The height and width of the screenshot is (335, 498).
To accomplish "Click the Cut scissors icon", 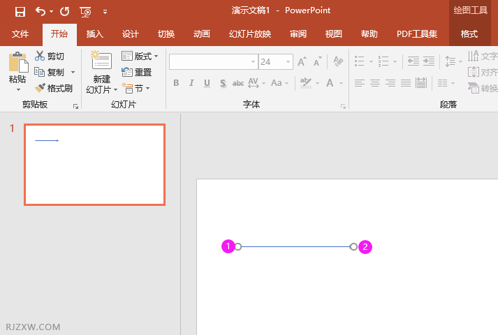I will tap(40, 56).
